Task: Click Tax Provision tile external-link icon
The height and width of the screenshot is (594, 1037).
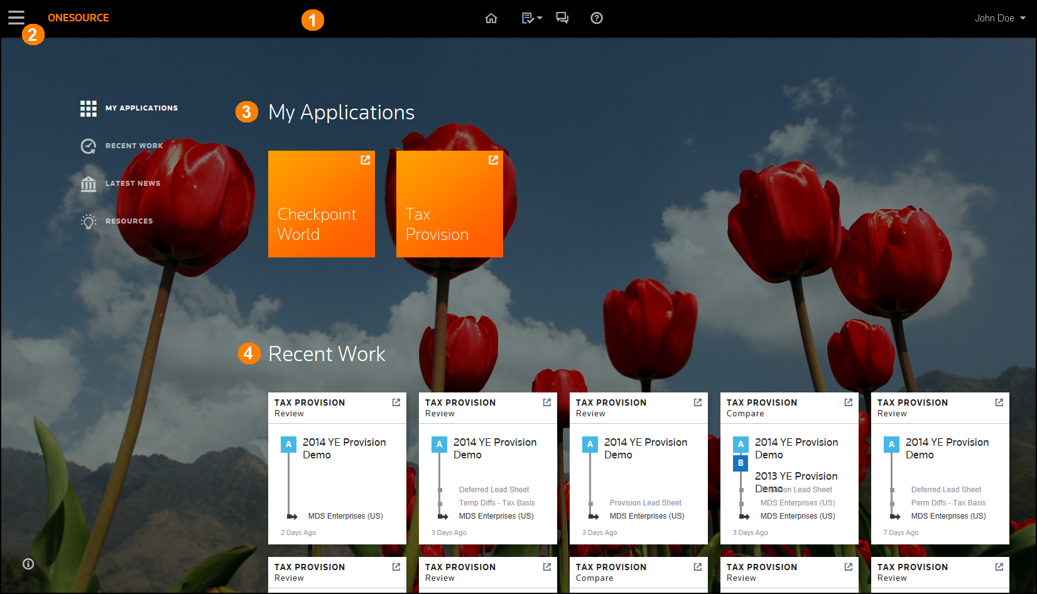Action: click(493, 160)
